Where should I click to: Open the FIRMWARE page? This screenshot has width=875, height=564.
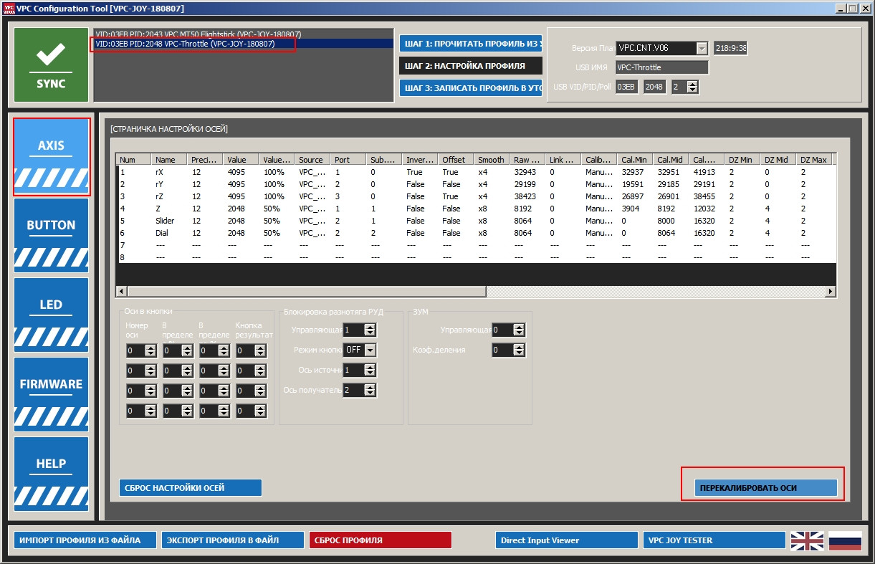tap(51, 396)
